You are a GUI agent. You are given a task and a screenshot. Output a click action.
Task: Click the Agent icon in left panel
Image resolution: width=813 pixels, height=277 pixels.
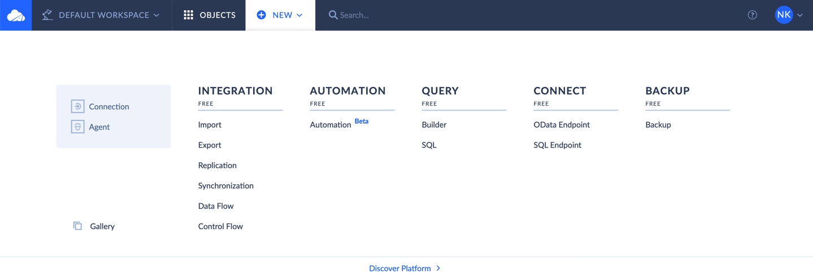click(78, 127)
